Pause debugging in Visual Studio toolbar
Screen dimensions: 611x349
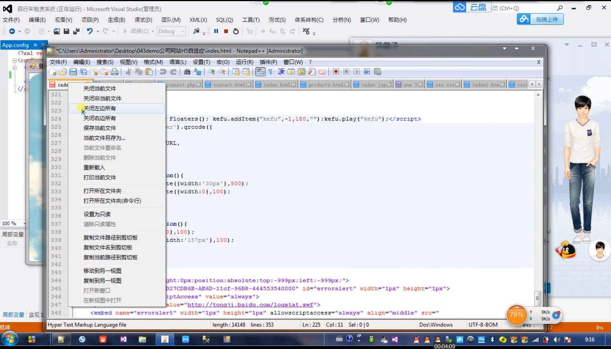pyautogui.click(x=216, y=31)
